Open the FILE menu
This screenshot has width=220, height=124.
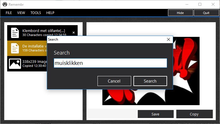[9, 13]
